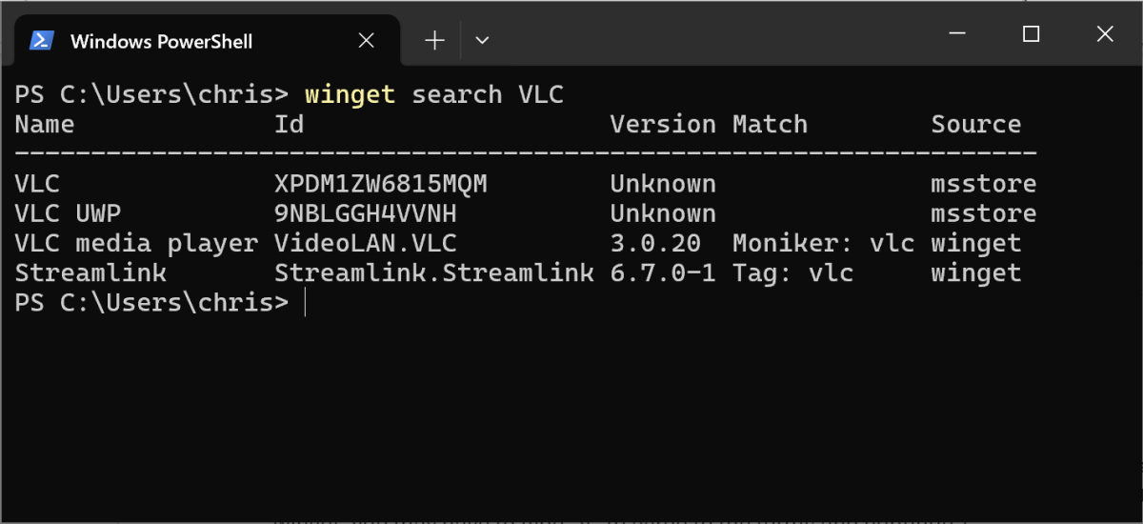Image resolution: width=1143 pixels, height=524 pixels.
Task: Click the Tag: vlc match text
Action: coord(793,273)
